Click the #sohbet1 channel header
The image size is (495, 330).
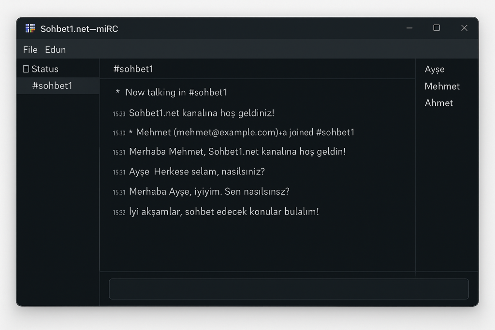pyautogui.click(x=133, y=69)
